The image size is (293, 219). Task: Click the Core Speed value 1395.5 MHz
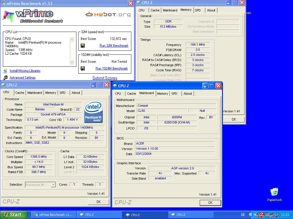(39, 157)
